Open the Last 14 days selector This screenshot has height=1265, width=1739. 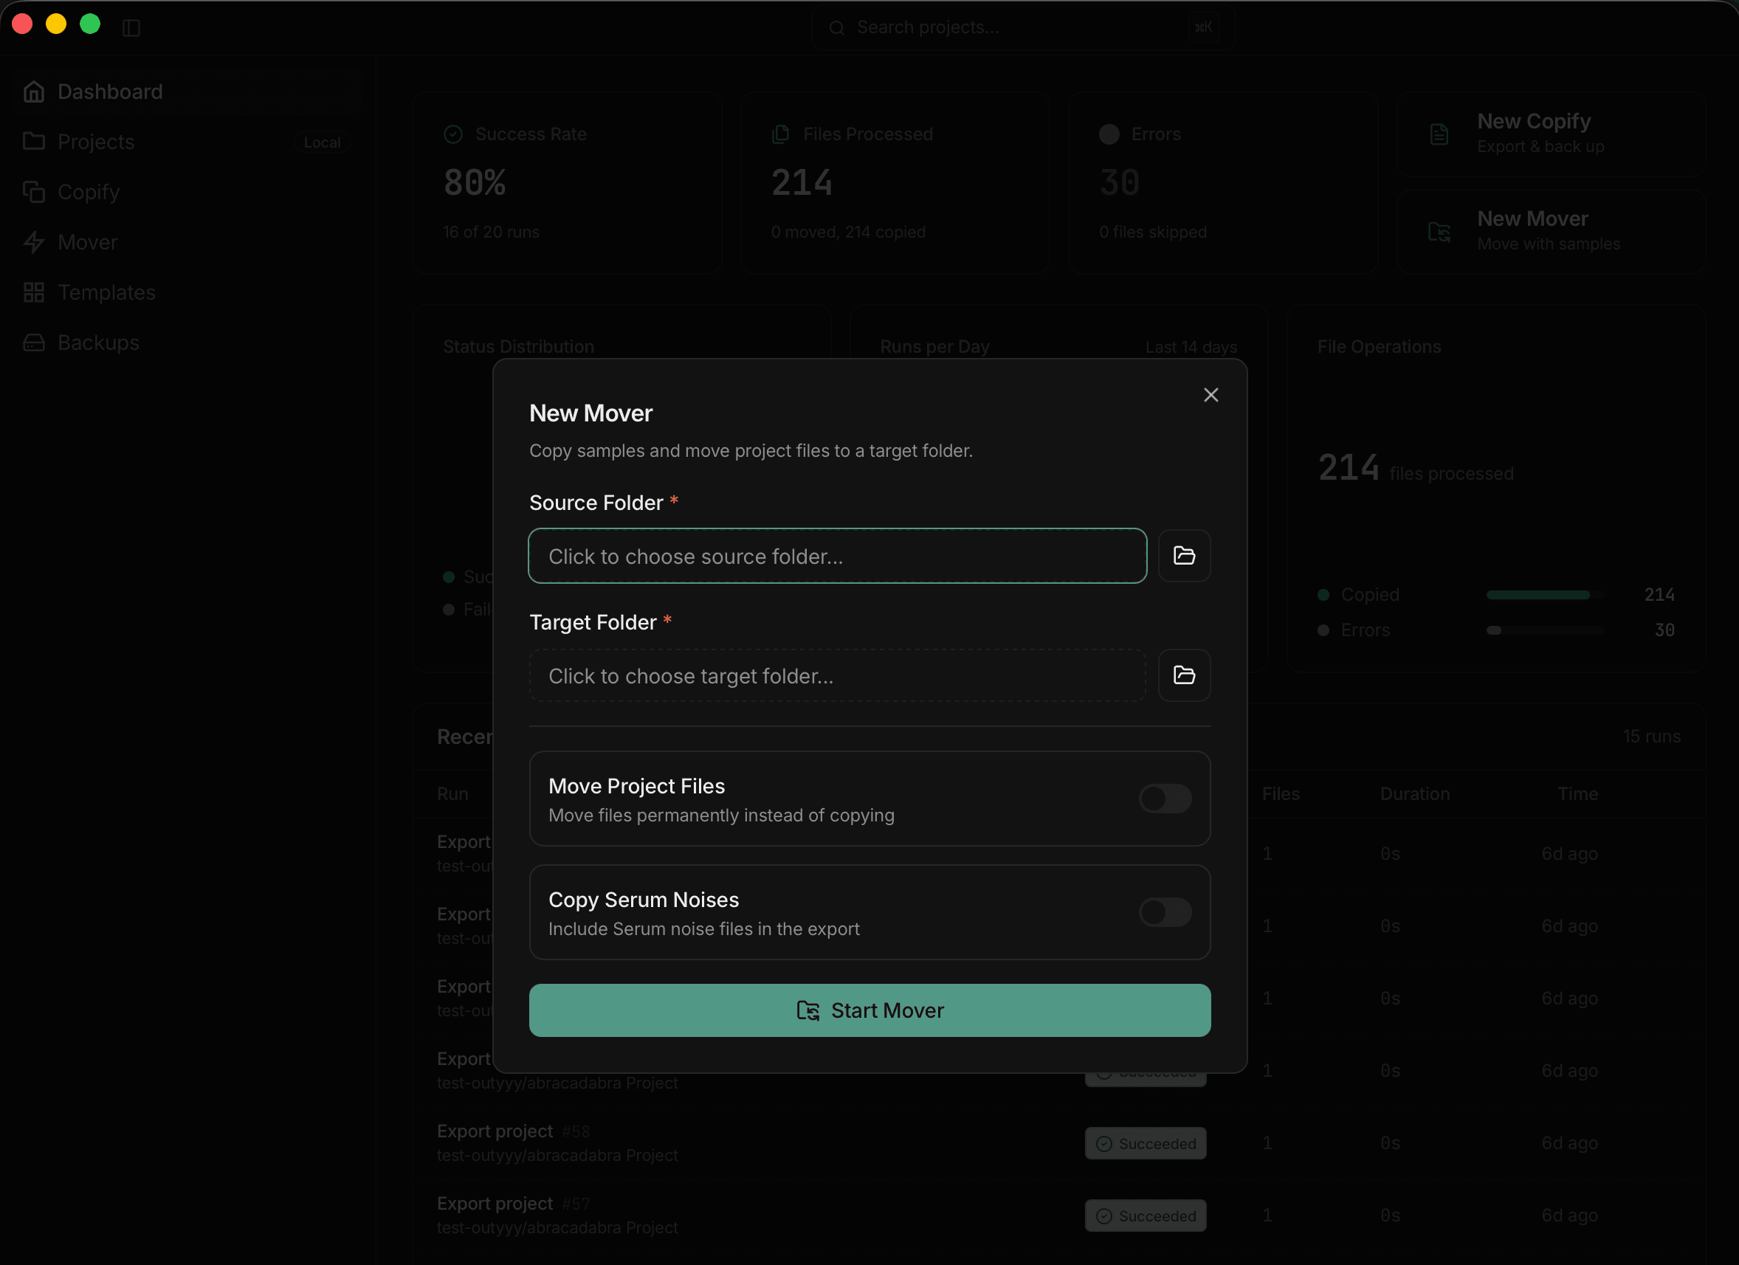(1191, 347)
